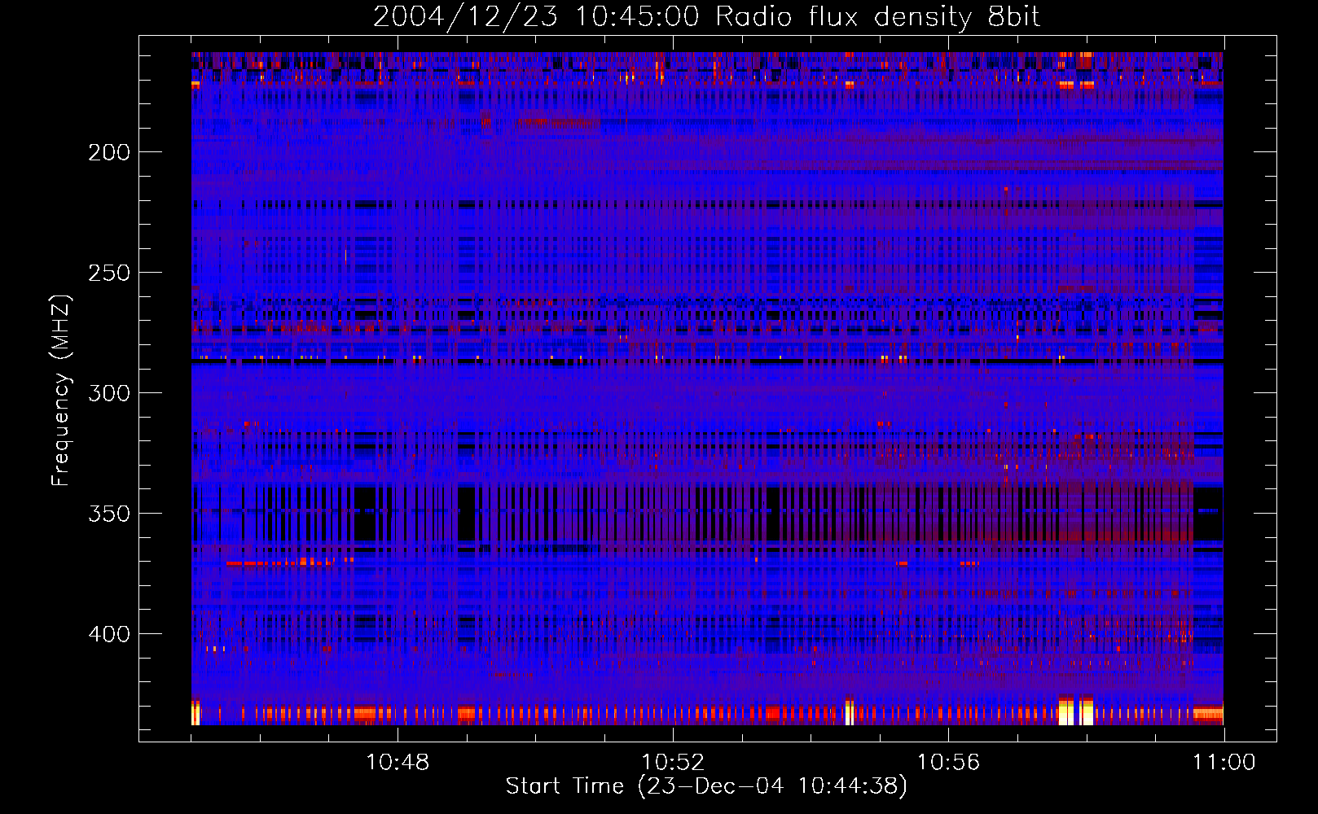The height and width of the screenshot is (814, 1318).
Task: Select the 400 frequency tick label
Action: pyautogui.click(x=109, y=634)
